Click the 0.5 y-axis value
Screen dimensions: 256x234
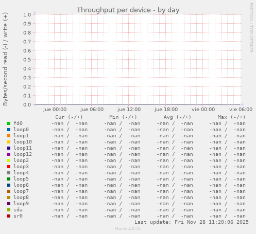point(27,60)
